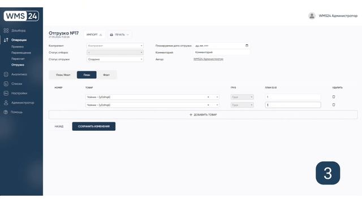
Task: Click the Номер column header
Action: 58,87
